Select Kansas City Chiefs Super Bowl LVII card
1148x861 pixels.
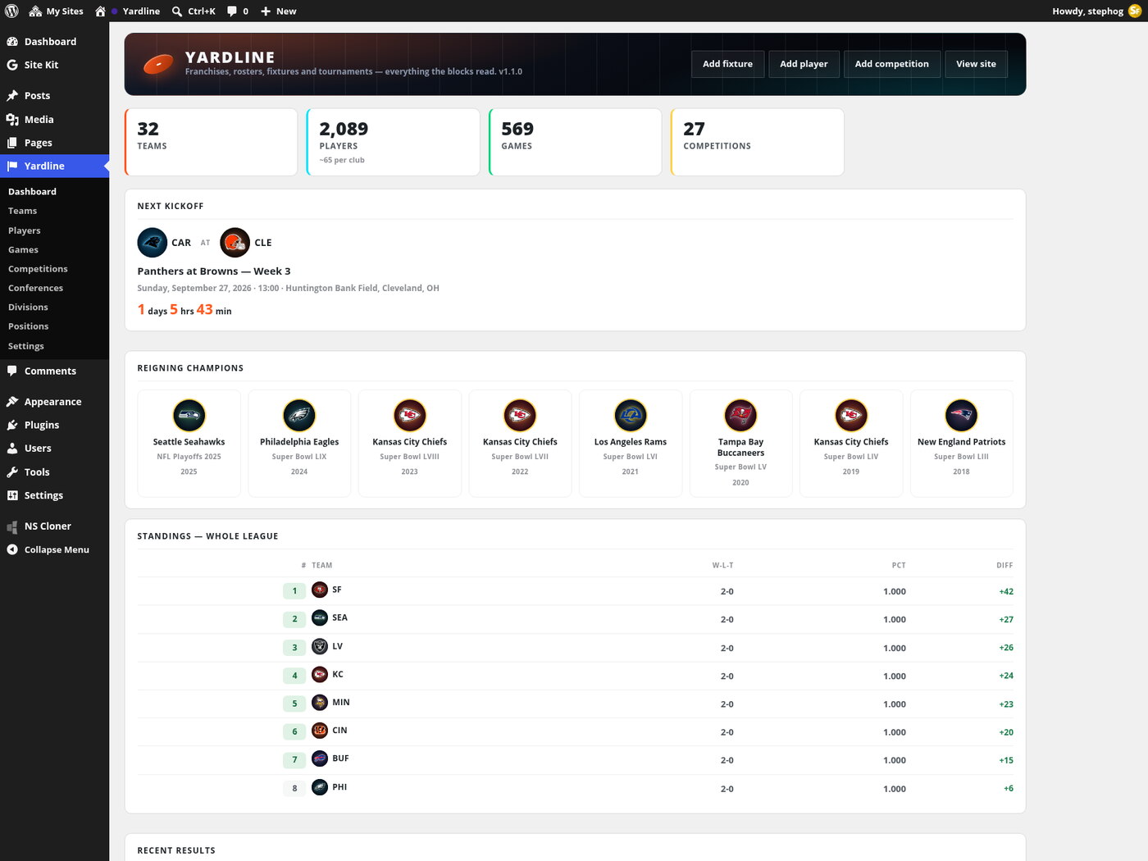point(520,444)
